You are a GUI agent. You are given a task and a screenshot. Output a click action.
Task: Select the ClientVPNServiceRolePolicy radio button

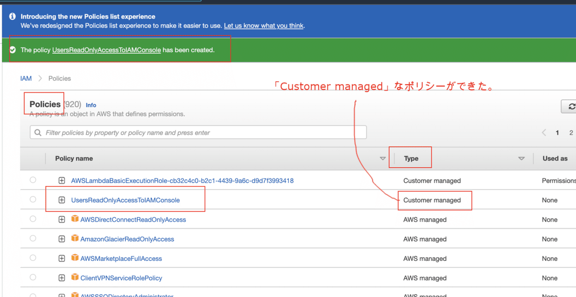click(x=33, y=277)
